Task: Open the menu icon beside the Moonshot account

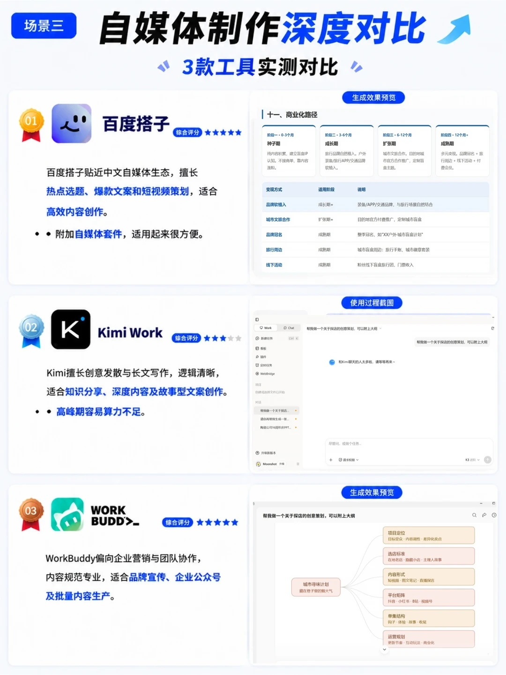Action: point(298,464)
